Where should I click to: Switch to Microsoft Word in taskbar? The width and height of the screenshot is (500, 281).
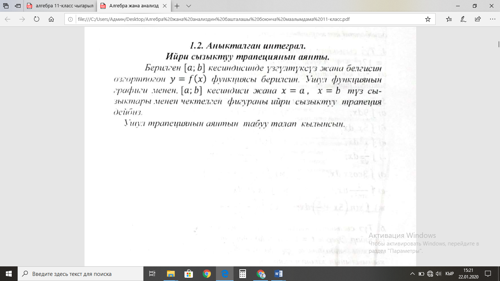[278, 274]
